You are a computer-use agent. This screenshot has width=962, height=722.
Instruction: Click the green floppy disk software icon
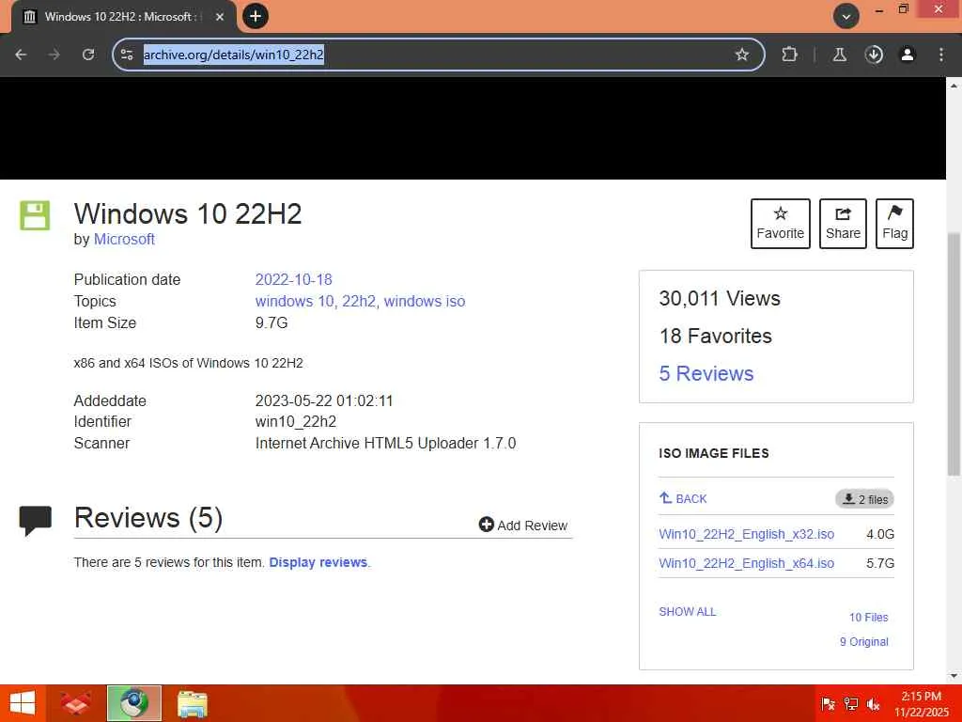point(35,215)
